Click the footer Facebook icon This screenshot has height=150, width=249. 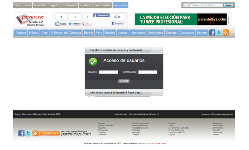point(21,133)
